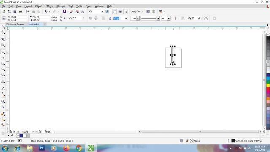Click the object width field
The height and width of the screenshot is (152, 270).
(x=41, y=17)
